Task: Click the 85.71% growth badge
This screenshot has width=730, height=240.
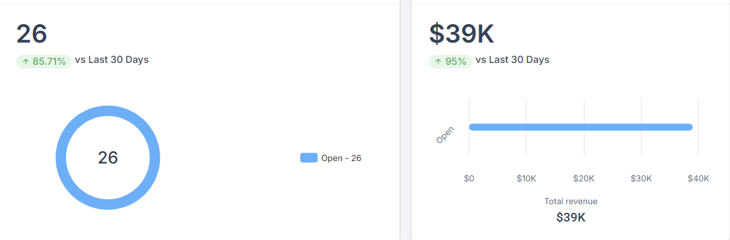Action: click(44, 62)
